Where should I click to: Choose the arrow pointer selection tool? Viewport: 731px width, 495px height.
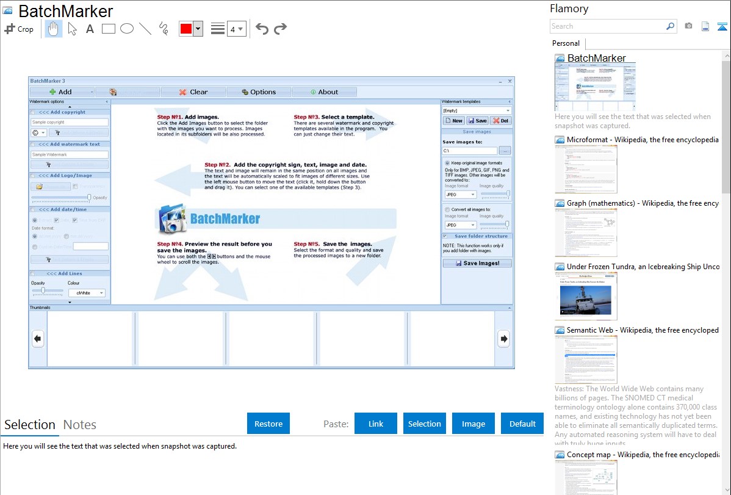click(72, 29)
